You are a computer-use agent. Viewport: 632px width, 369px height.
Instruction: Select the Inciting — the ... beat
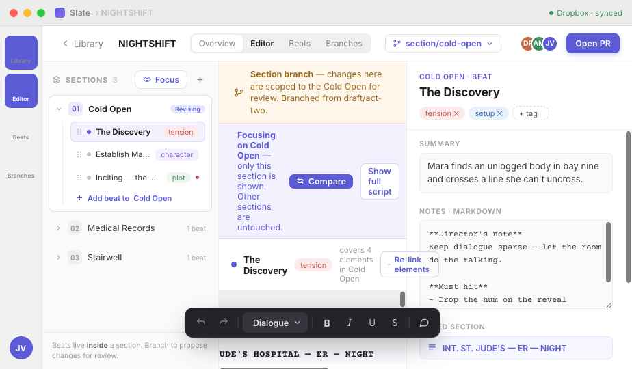(x=138, y=178)
